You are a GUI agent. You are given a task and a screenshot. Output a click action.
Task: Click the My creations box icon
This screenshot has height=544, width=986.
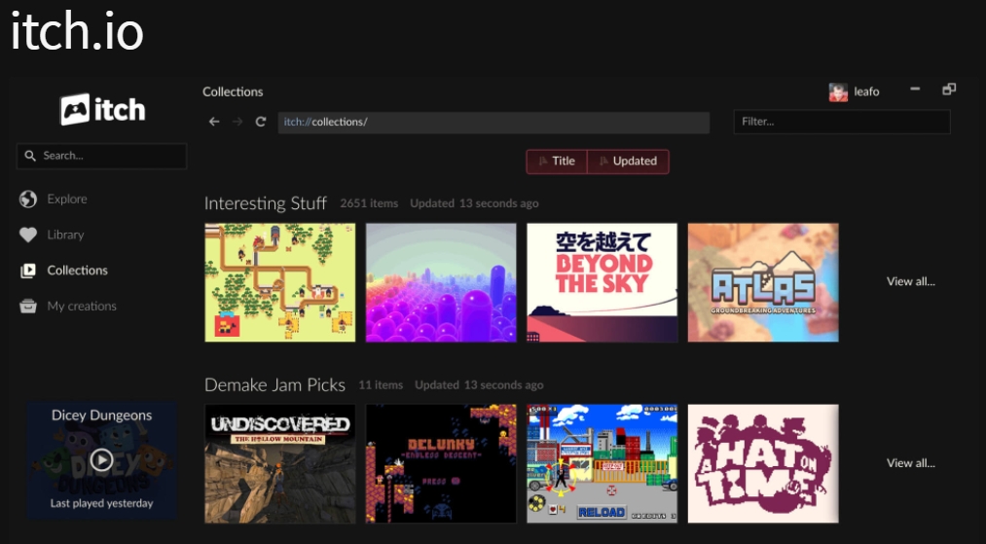pos(27,307)
